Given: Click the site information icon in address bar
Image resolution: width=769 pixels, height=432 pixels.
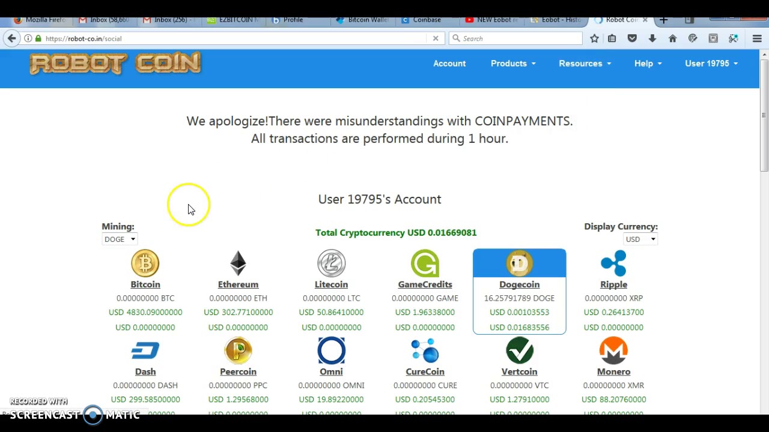Looking at the screenshot, I should 28,38.
